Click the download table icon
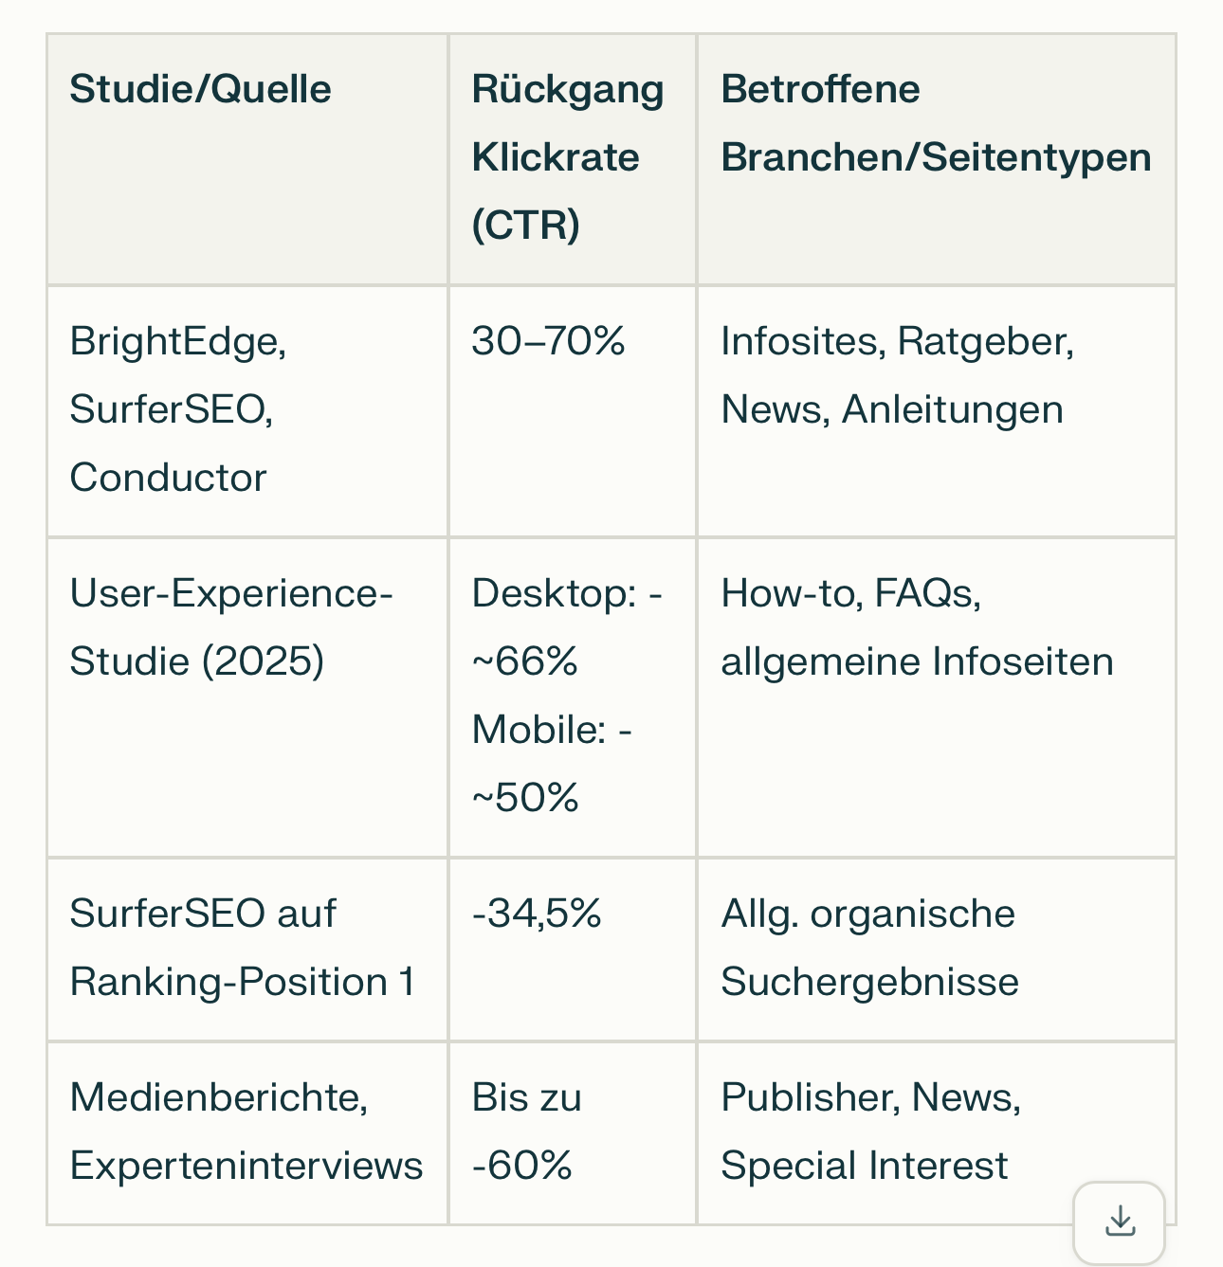Screen dimensions: 1223x1267 [x=1120, y=1222]
